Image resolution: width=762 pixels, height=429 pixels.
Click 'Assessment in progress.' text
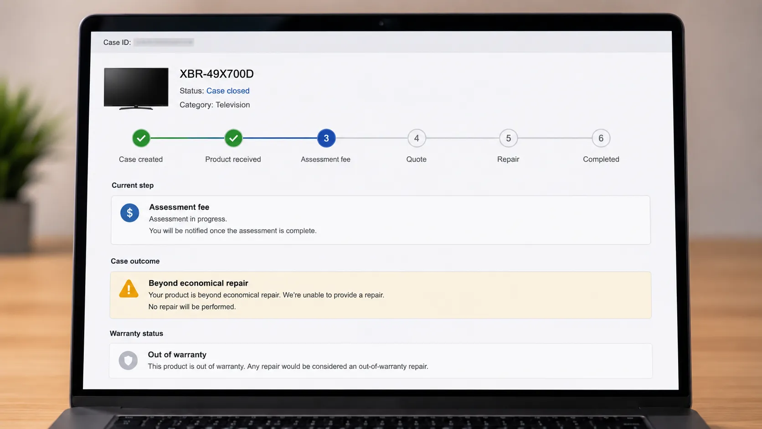click(x=188, y=219)
